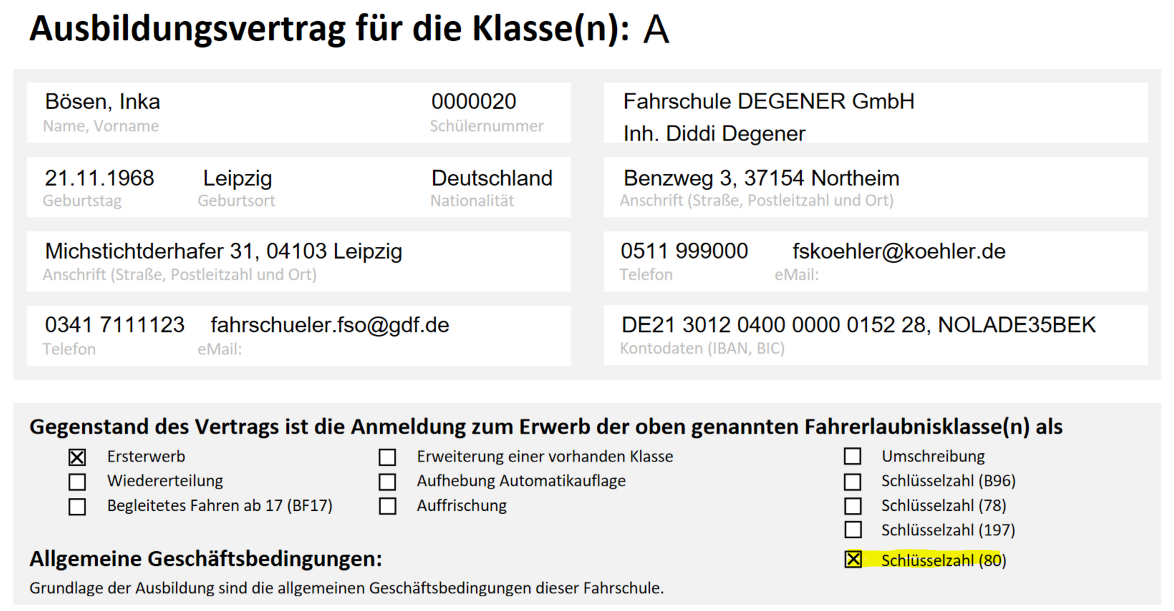Select the Geburtstag field 21.11.1968
Viewport: 1174px width, 611px height.
click(99, 178)
